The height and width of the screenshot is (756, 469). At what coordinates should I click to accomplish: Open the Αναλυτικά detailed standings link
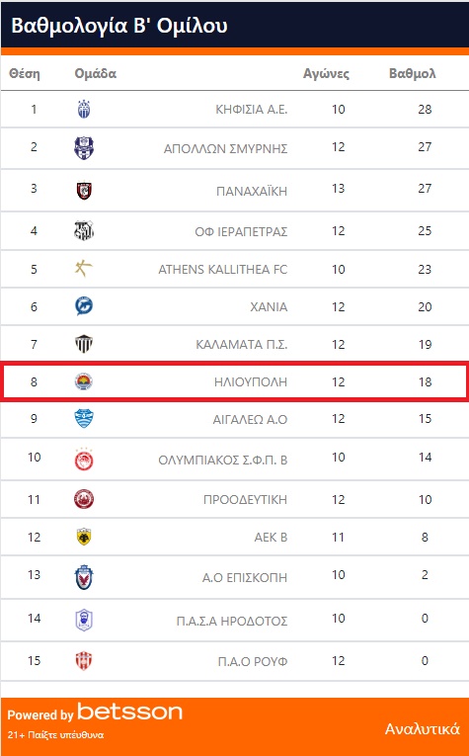(423, 728)
